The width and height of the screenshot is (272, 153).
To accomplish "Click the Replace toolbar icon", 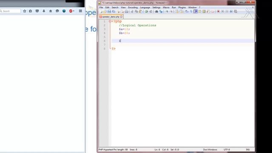I will pos(161,11).
